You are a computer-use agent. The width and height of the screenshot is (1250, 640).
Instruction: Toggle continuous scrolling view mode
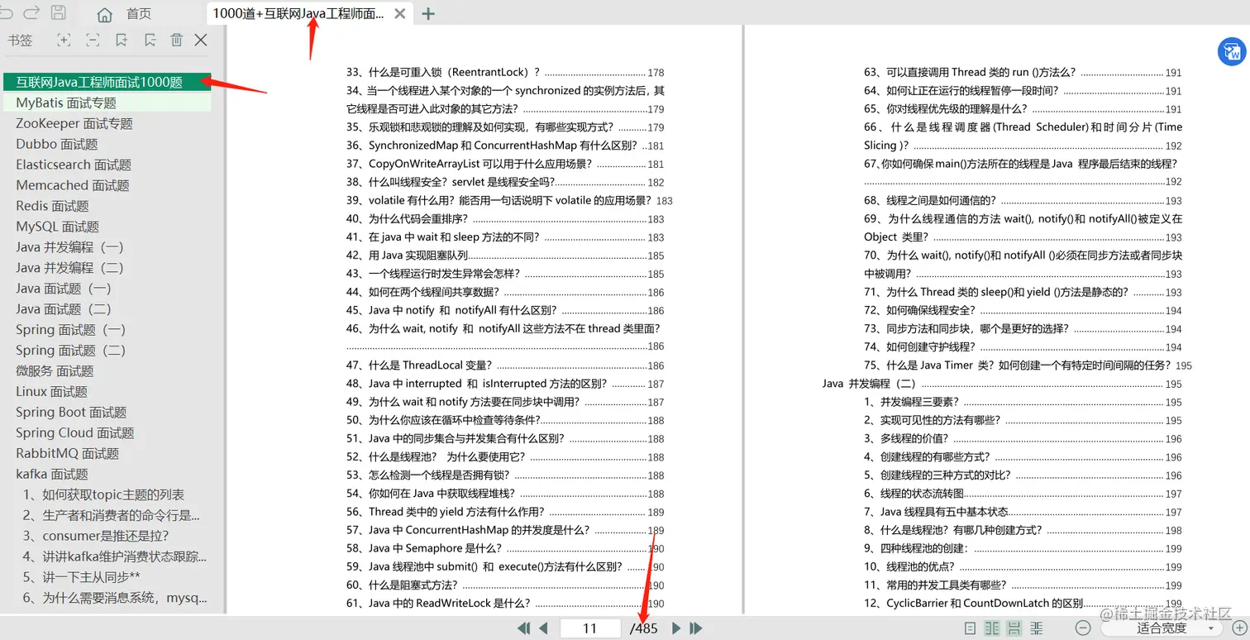(x=1014, y=628)
